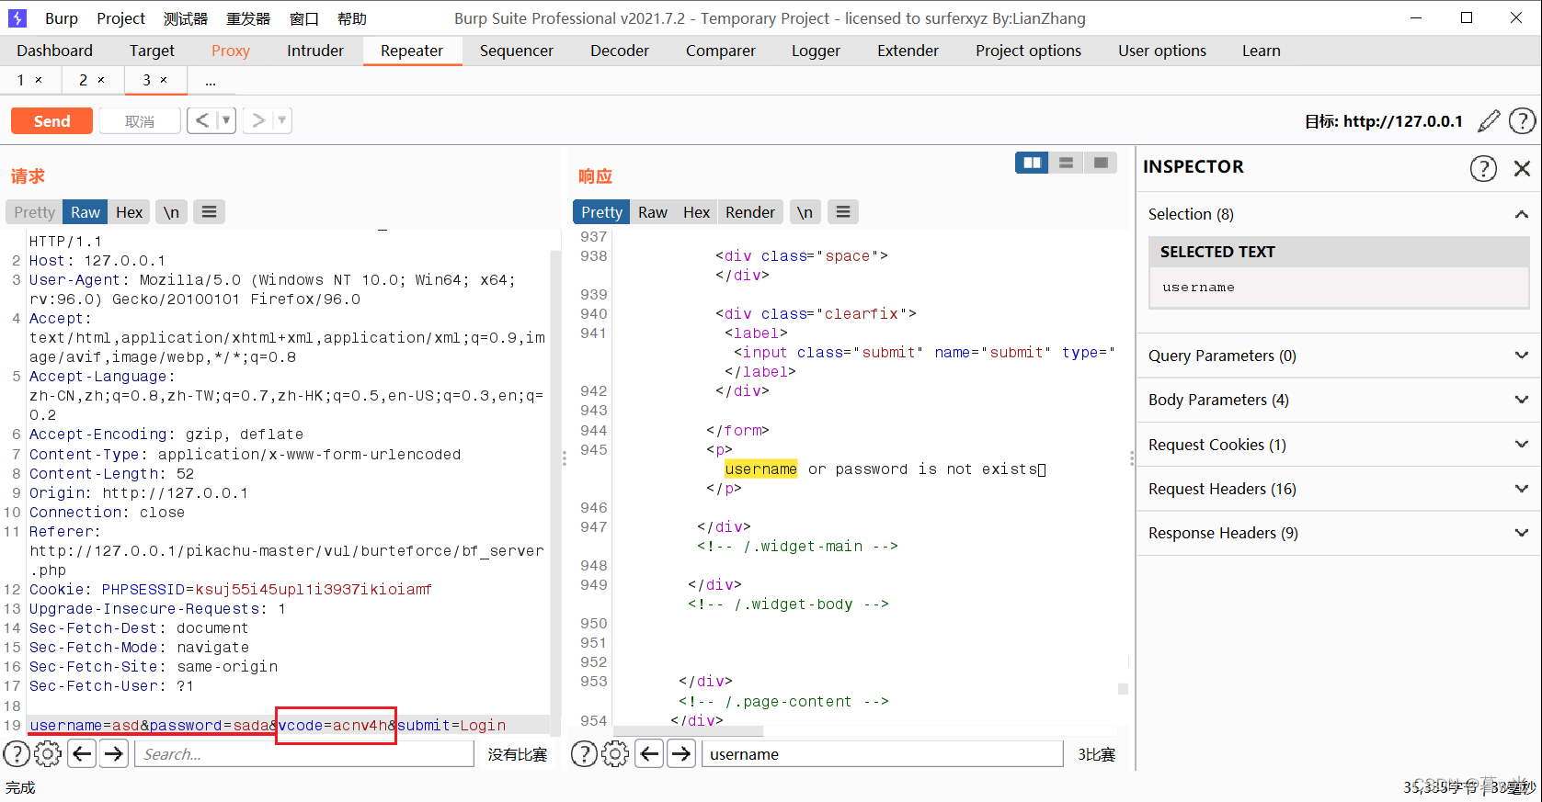Viewport: 1542px width, 802px height.
Task: Open the 帮助 help menu
Action: click(x=352, y=18)
